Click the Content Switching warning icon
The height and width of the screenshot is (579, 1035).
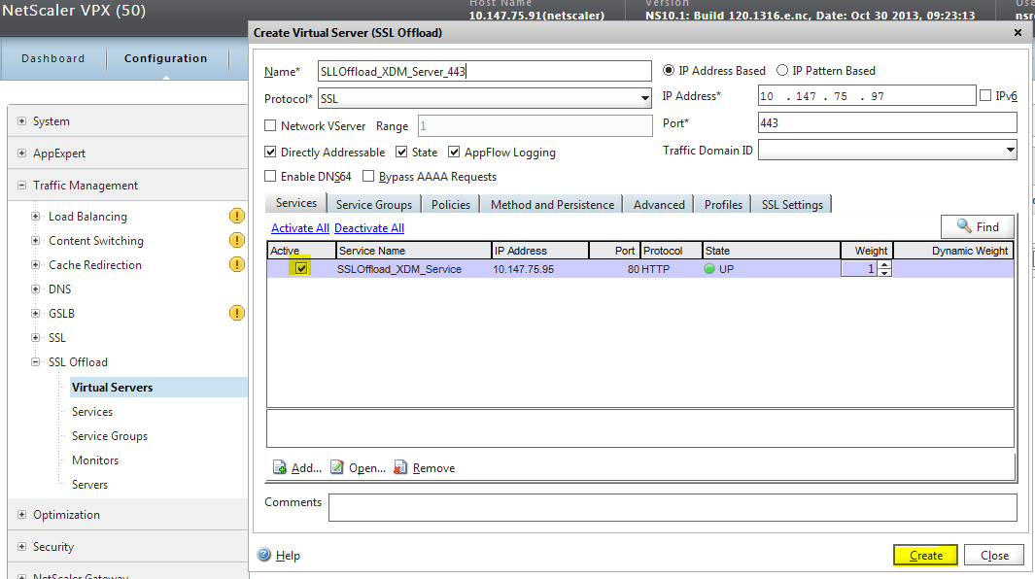(236, 241)
